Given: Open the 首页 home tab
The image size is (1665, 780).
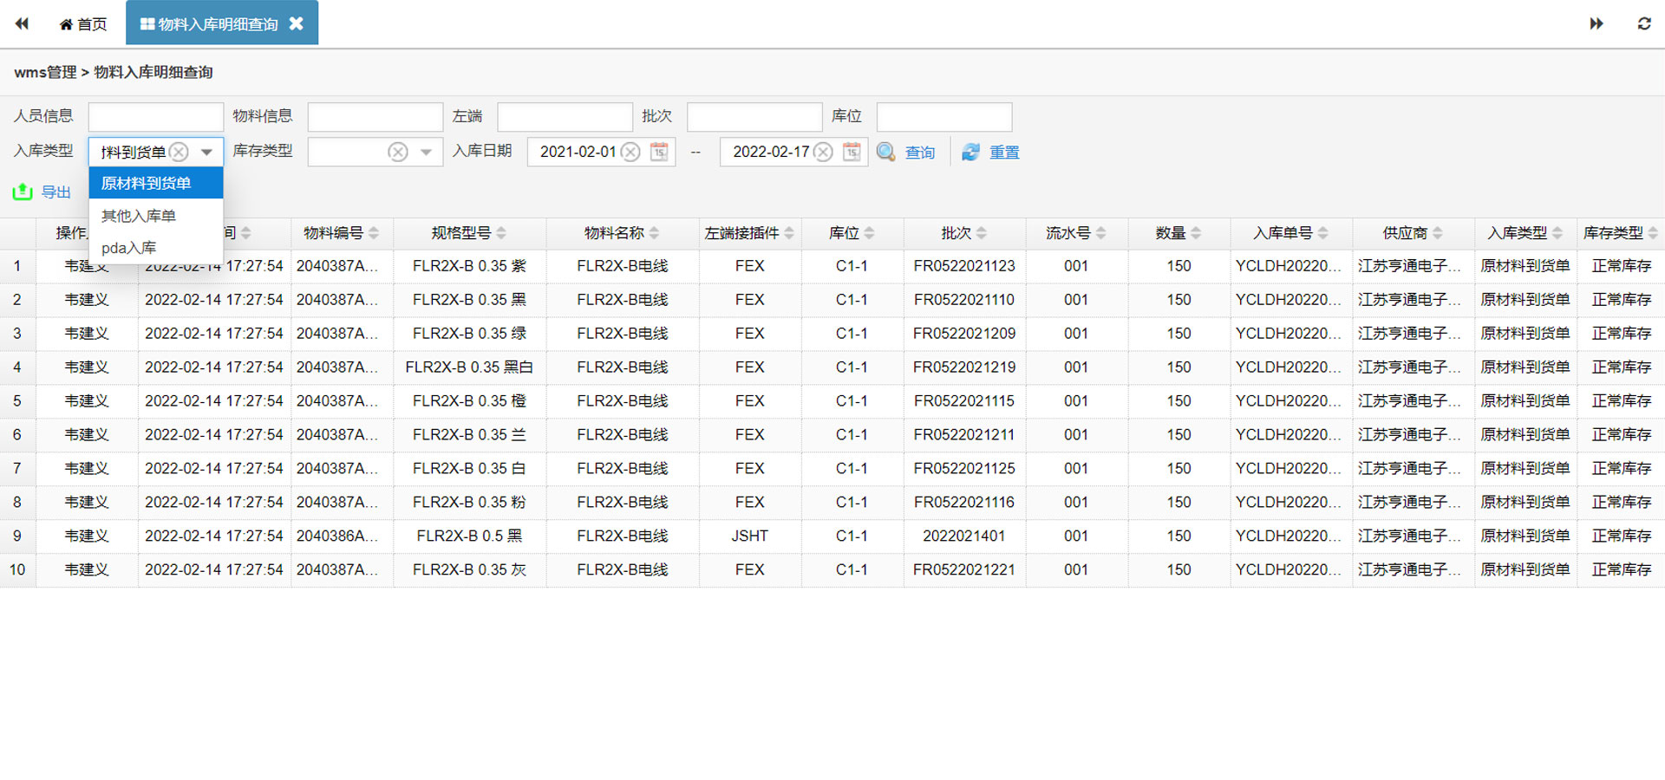Looking at the screenshot, I should pos(82,24).
